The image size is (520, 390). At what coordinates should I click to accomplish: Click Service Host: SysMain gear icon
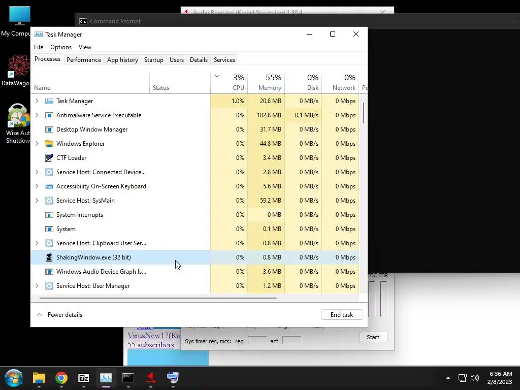(x=49, y=201)
